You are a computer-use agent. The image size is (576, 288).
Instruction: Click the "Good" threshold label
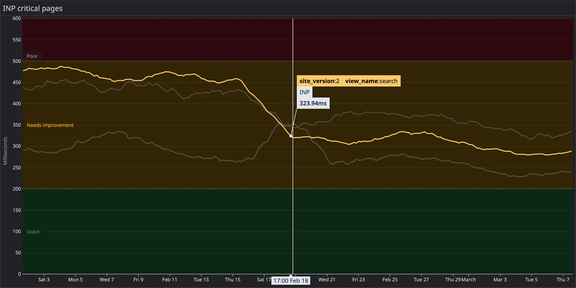click(33, 232)
